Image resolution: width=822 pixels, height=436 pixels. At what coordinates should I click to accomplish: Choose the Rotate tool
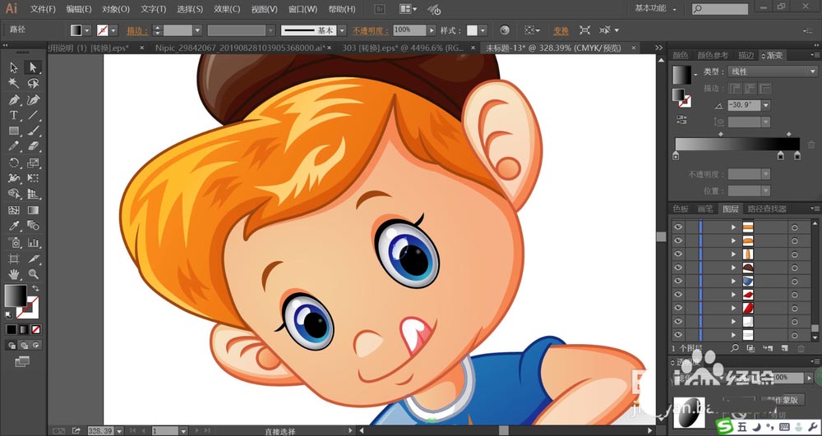click(14, 163)
